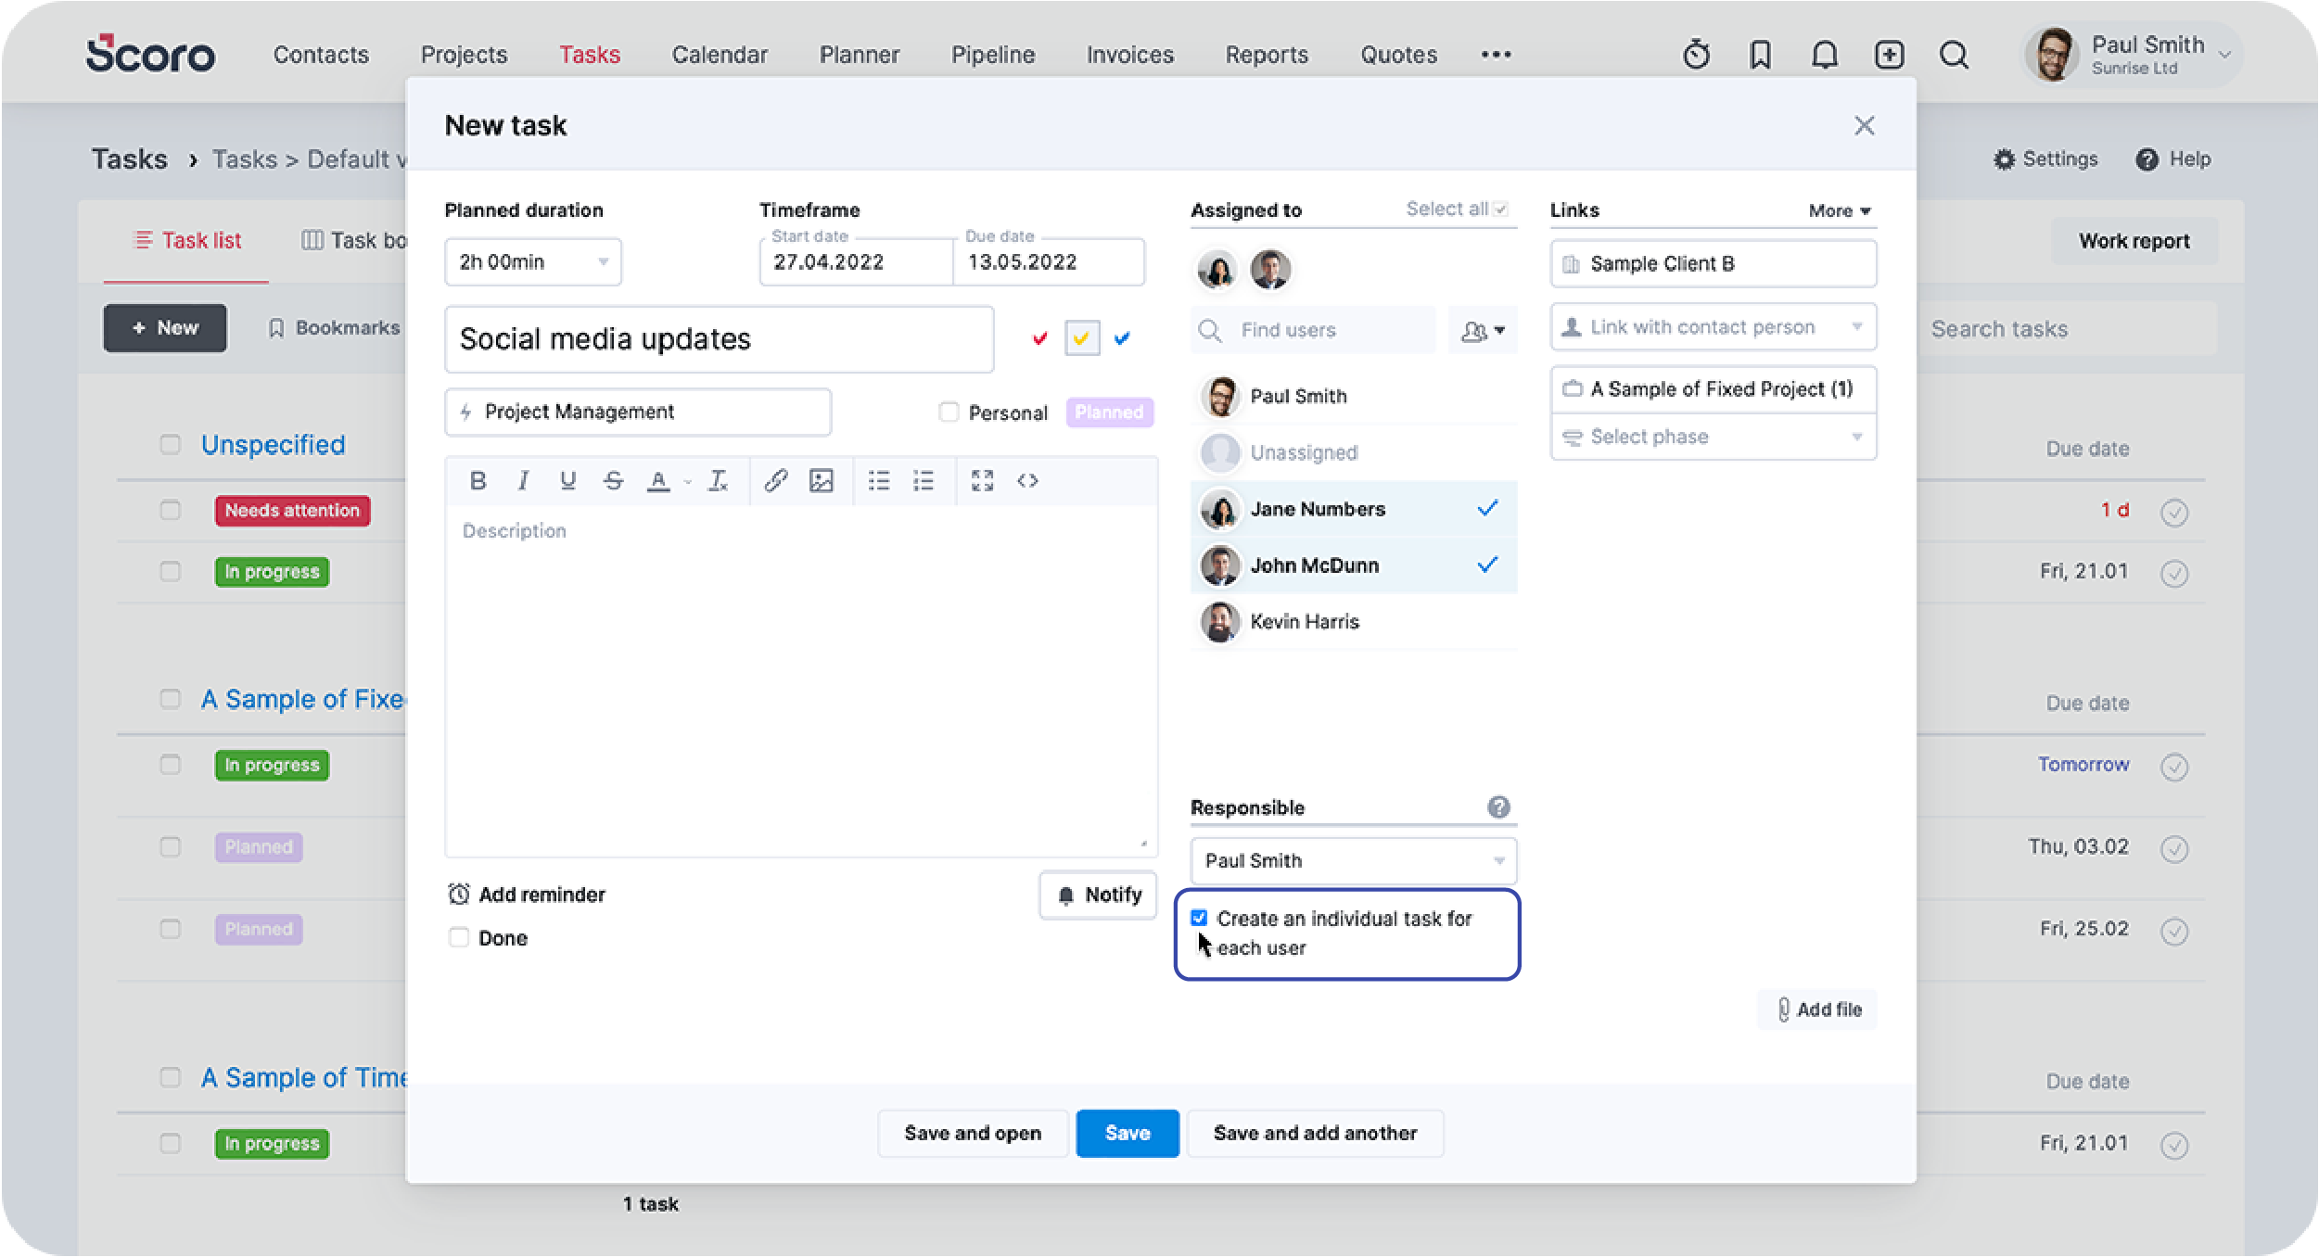Viewport: 2319px width, 1257px height.
Task: Open Link with contact person dropdown
Action: 1714,326
